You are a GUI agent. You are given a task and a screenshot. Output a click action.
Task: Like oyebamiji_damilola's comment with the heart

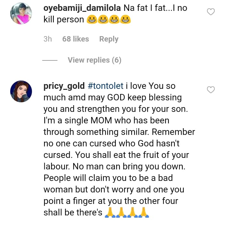pyautogui.click(x=211, y=12)
